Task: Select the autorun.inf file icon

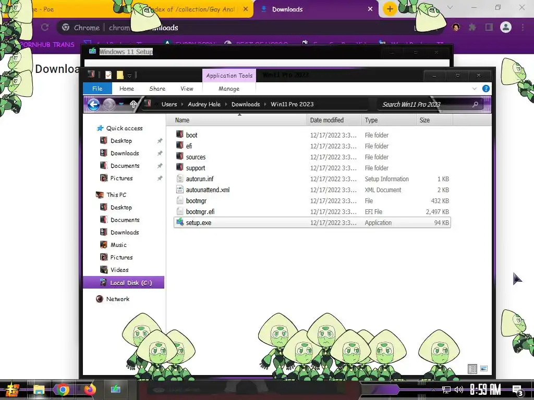Action: pyautogui.click(x=180, y=179)
